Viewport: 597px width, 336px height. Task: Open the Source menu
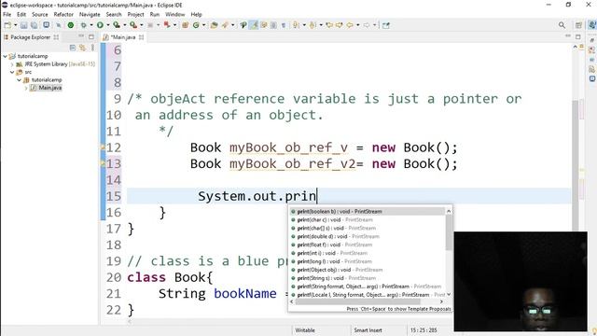point(40,15)
